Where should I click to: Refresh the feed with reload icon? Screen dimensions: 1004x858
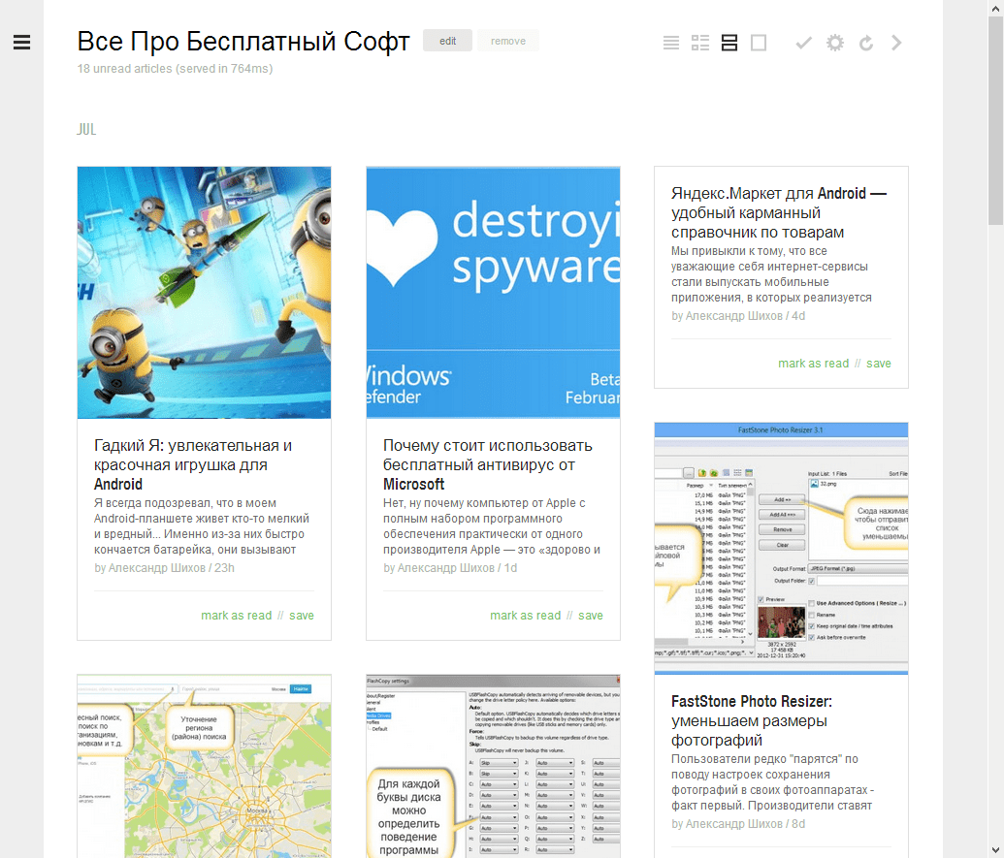pos(866,43)
